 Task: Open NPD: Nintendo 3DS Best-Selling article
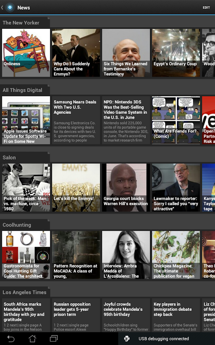(x=126, y=120)
